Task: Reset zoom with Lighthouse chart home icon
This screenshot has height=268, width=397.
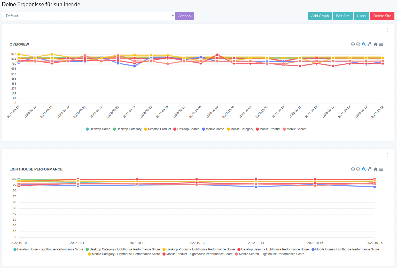Action: tap(376, 169)
